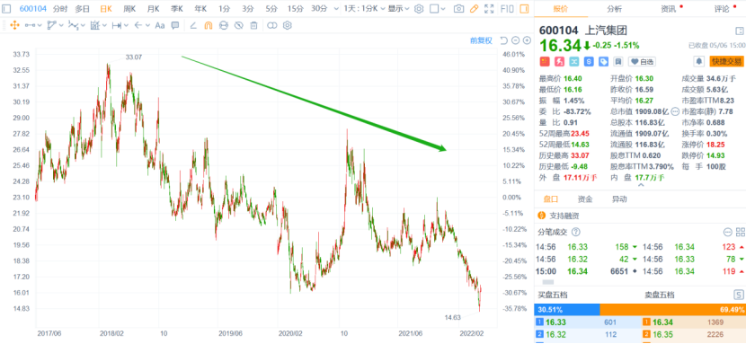746x344 pixels.
Task: Open the layout square dropdown
Action: (x=437, y=9)
